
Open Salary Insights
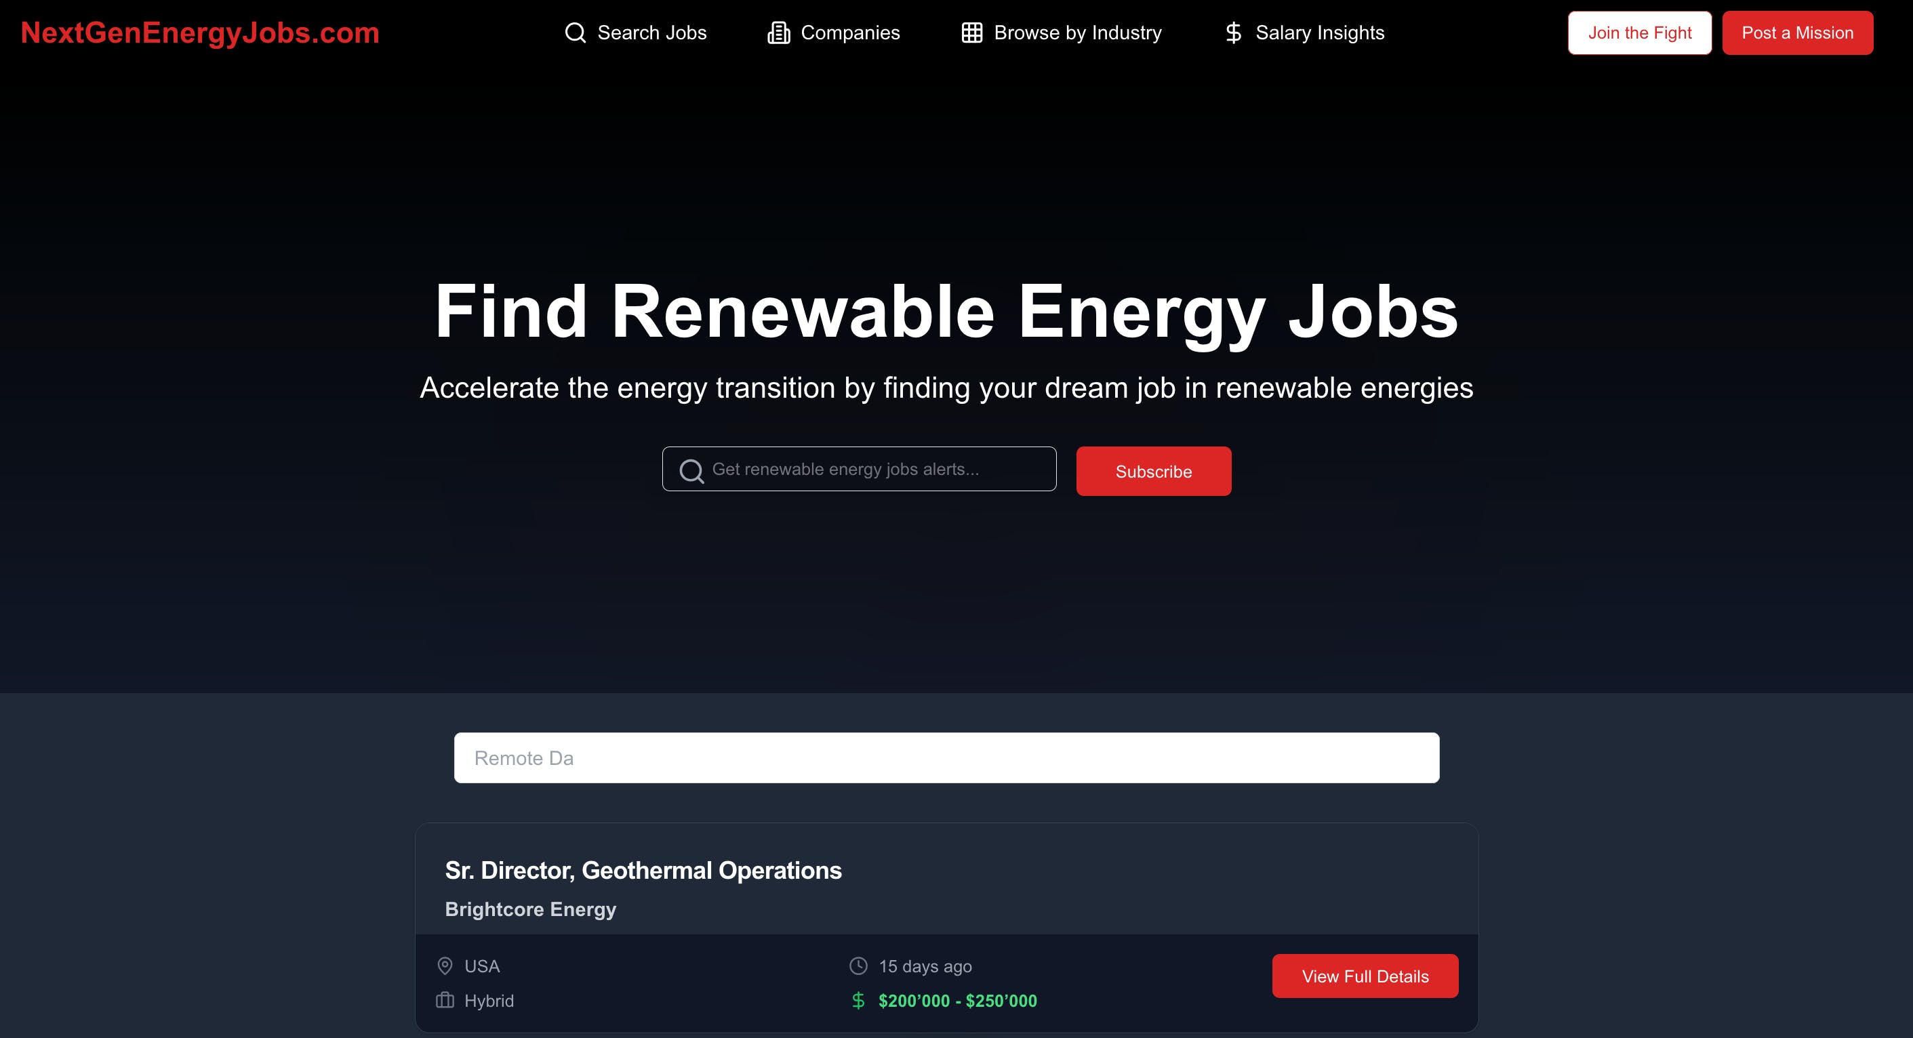[x=1304, y=33]
